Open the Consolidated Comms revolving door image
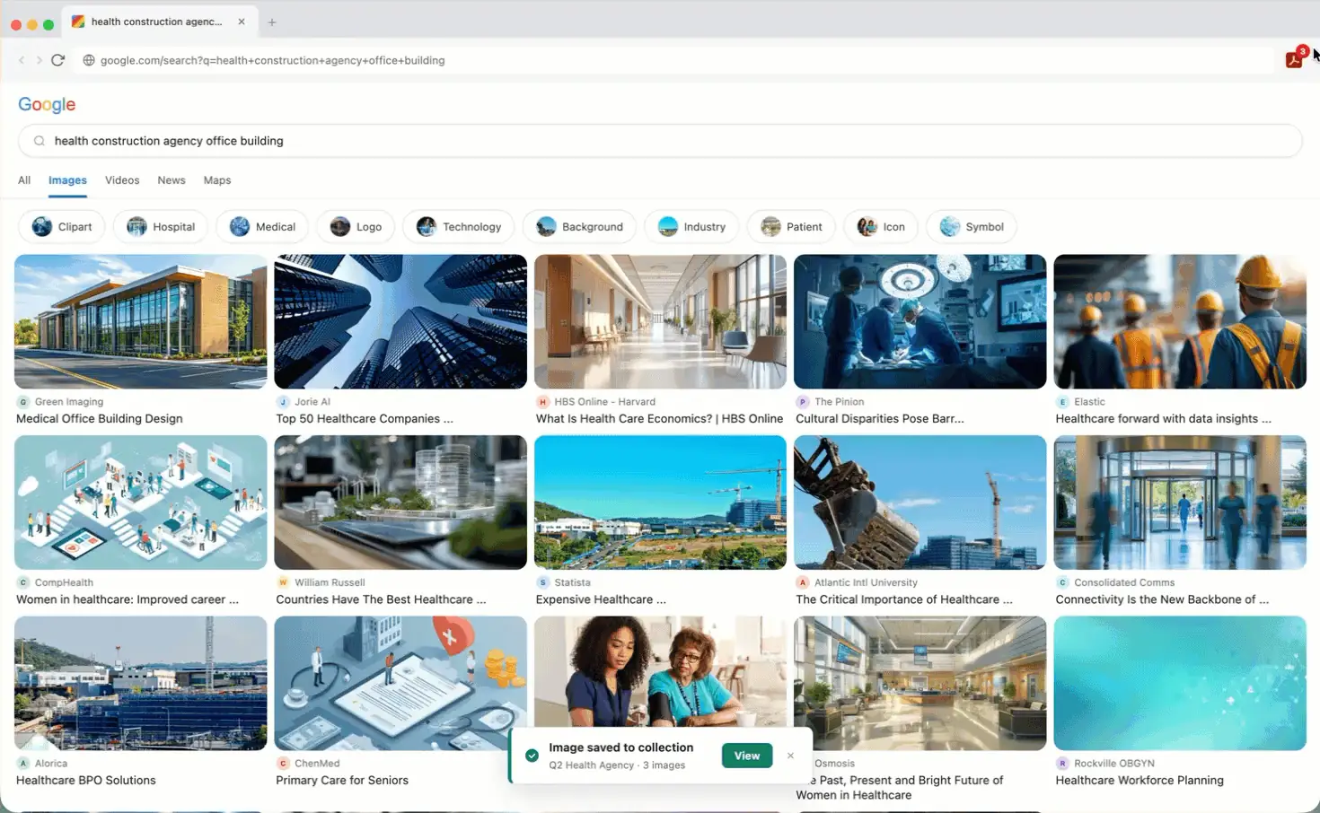 (1180, 503)
